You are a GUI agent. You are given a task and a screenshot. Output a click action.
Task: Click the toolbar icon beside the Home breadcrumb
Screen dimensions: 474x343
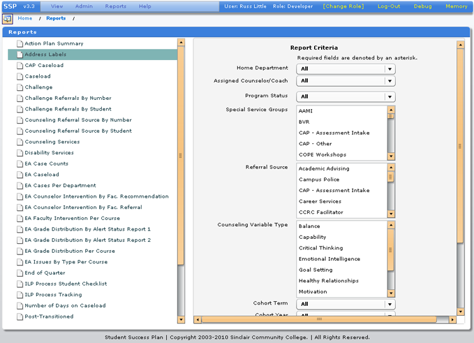click(8, 19)
